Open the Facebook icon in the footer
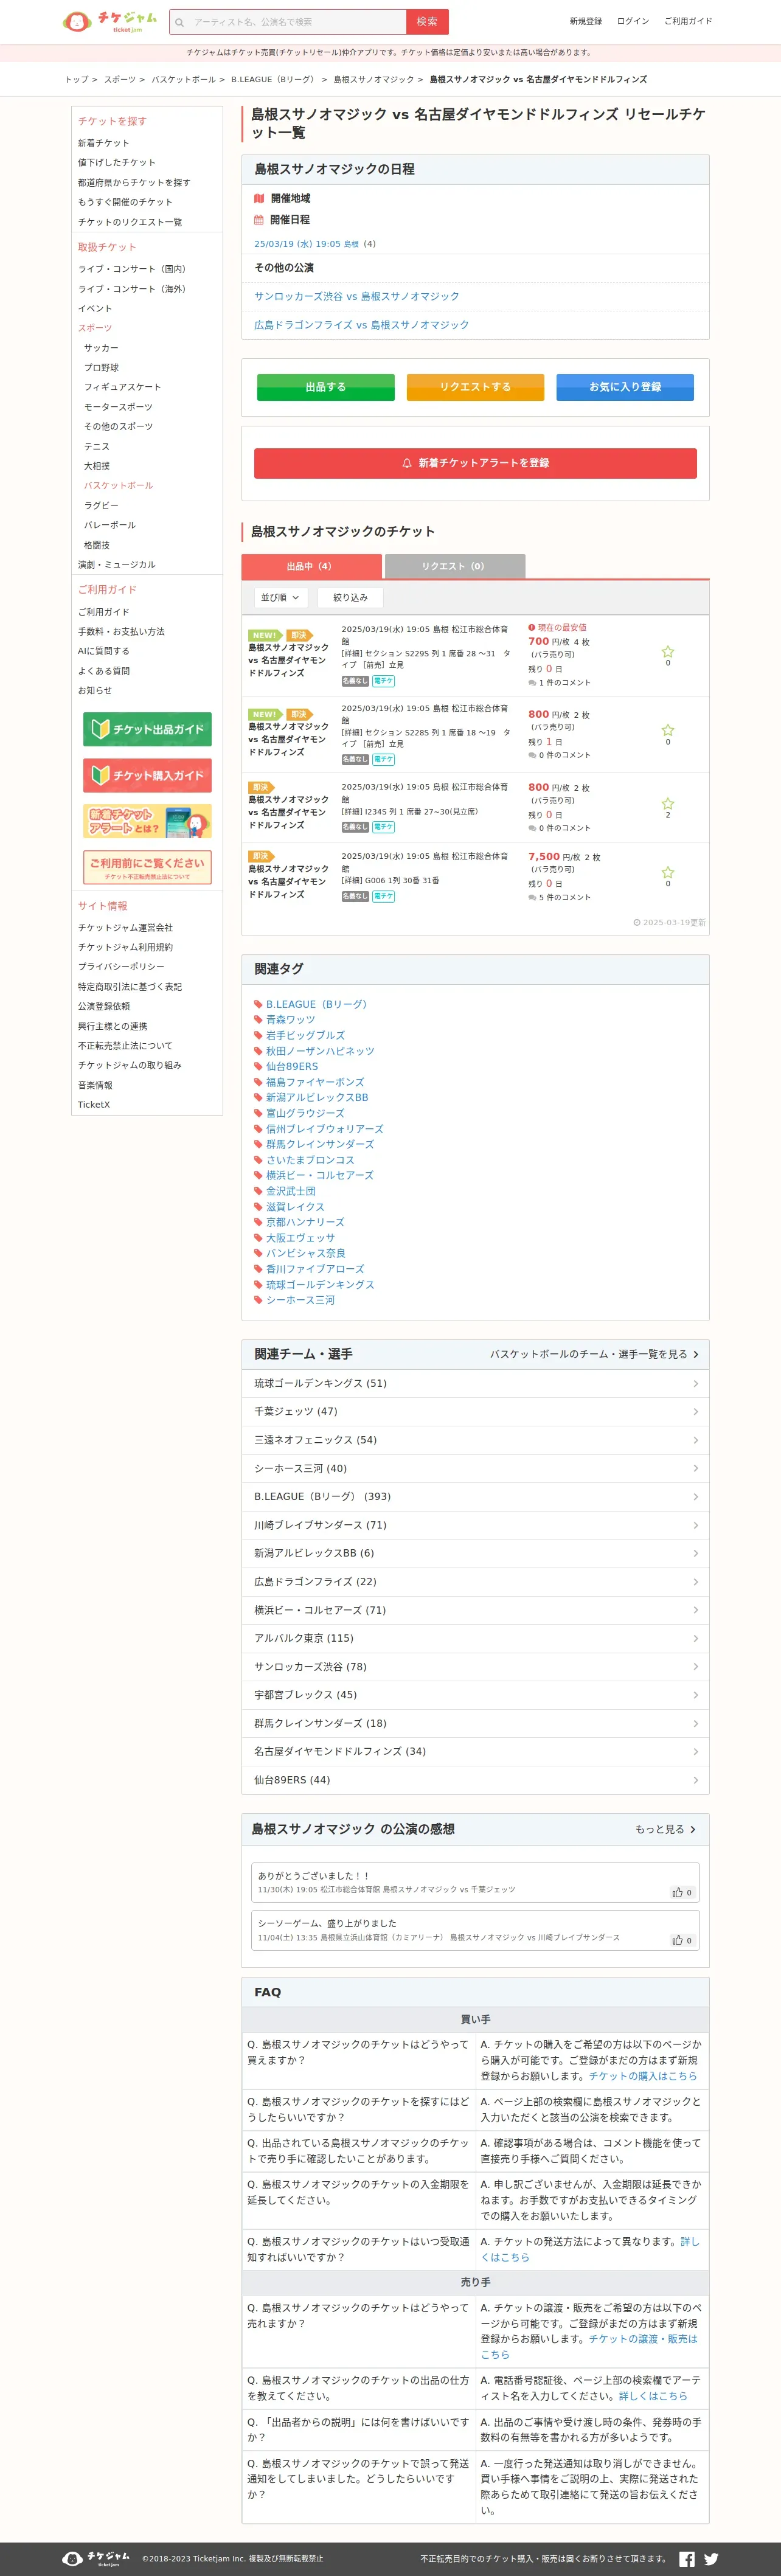 click(x=687, y=2559)
